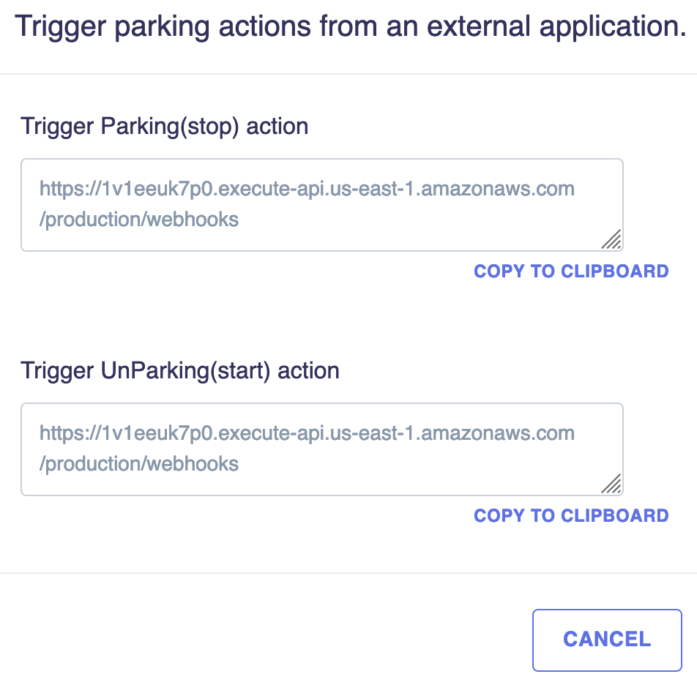Click the 'Trigger UnParking(start) action' label

[x=180, y=371]
